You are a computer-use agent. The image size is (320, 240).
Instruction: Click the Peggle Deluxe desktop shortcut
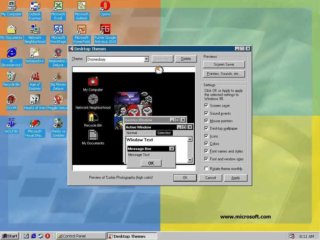[x=58, y=102]
